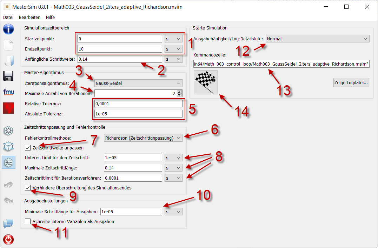Increase Maximale Anzahl von Iterationen spinner

(179, 92)
